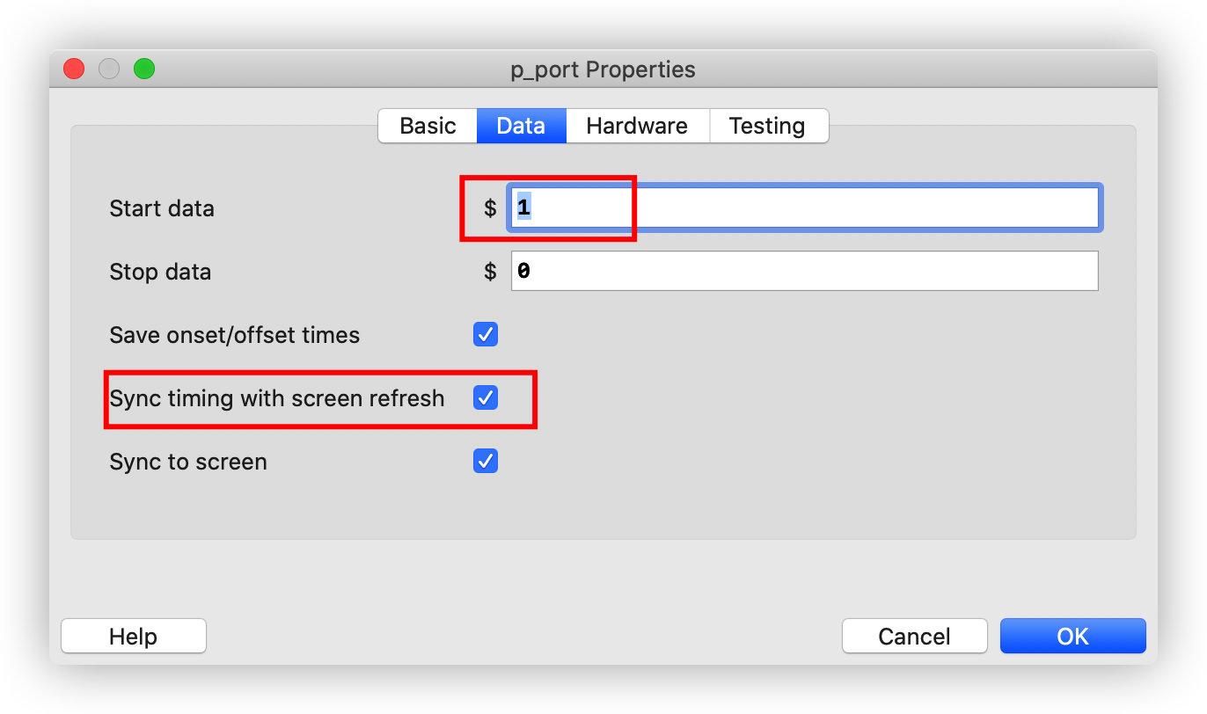Click the dollar sign beside Start data
The image size is (1207, 714).
point(490,208)
